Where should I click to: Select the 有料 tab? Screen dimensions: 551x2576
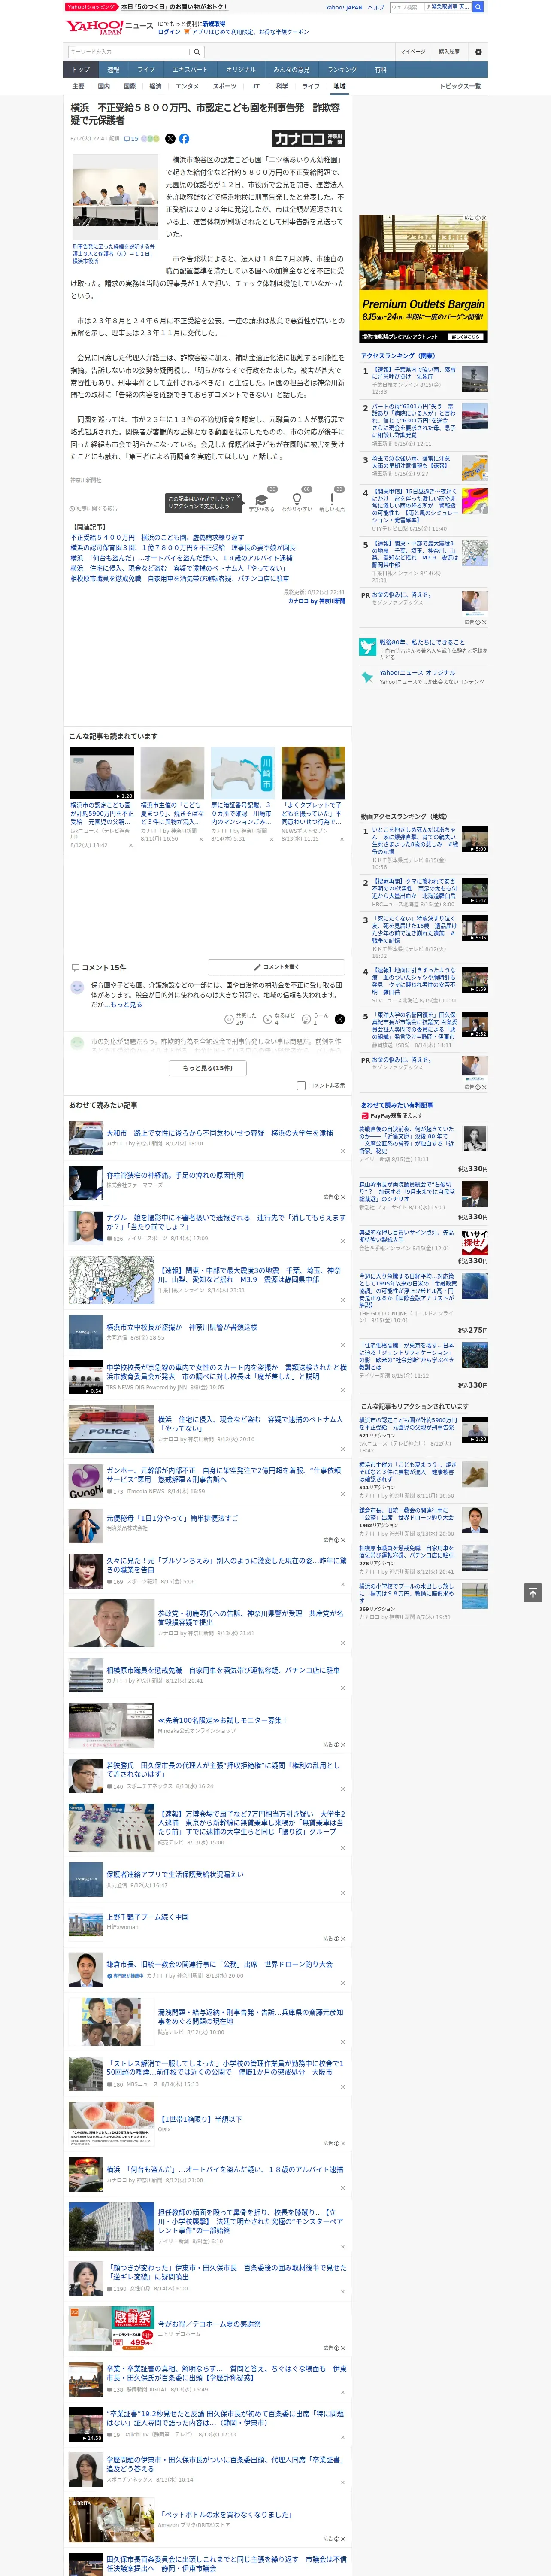pos(380,69)
